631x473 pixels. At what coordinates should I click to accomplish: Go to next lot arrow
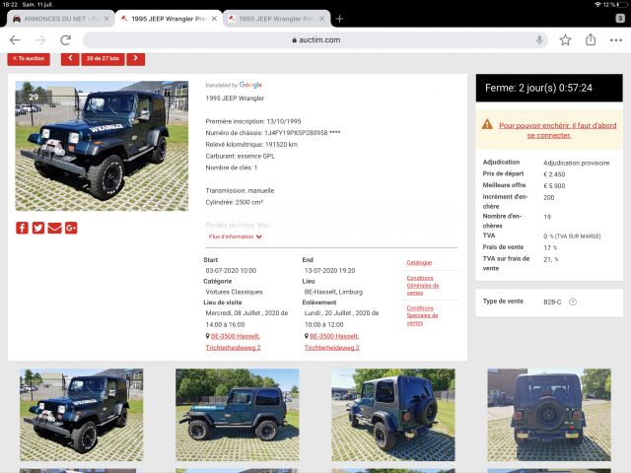click(136, 59)
